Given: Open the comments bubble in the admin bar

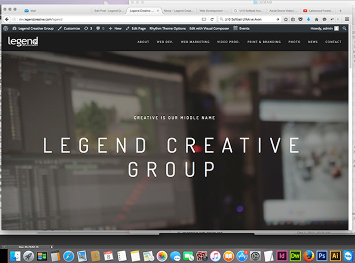Looking at the screenshot, I should (x=100, y=28).
